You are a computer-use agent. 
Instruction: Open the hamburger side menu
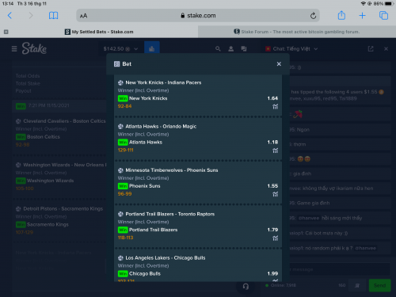pos(14,49)
